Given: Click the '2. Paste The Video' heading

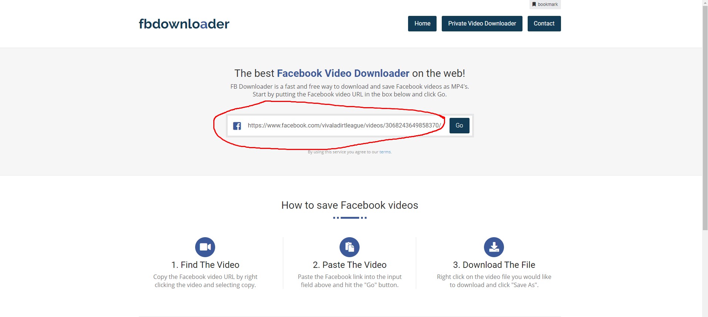Looking at the screenshot, I should point(350,265).
